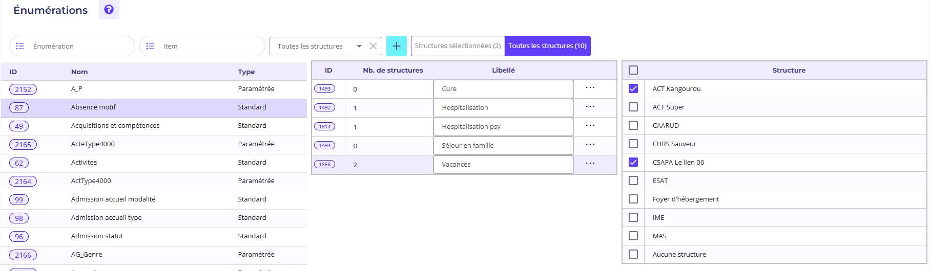Click the help question mark icon
Screen dimensions: 931x271
click(109, 9)
